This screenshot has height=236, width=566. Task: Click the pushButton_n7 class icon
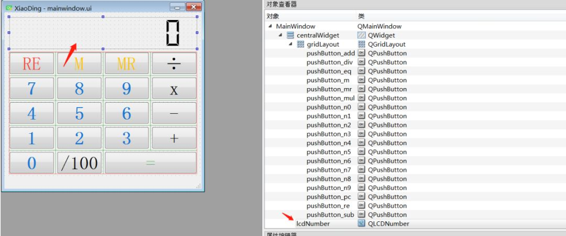click(361, 170)
